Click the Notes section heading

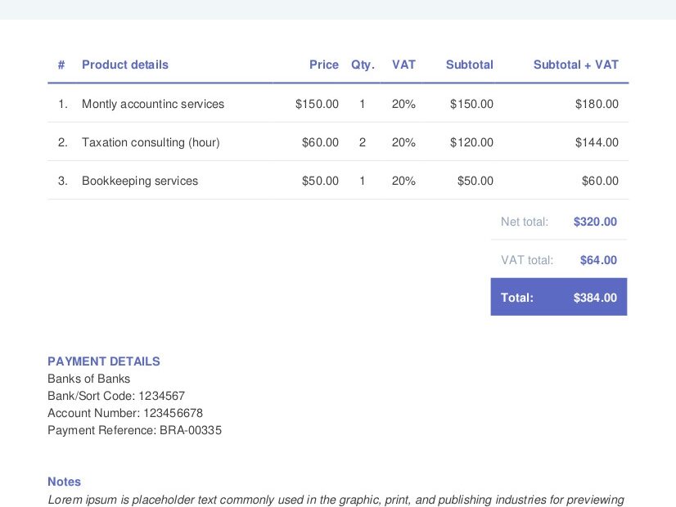64,482
